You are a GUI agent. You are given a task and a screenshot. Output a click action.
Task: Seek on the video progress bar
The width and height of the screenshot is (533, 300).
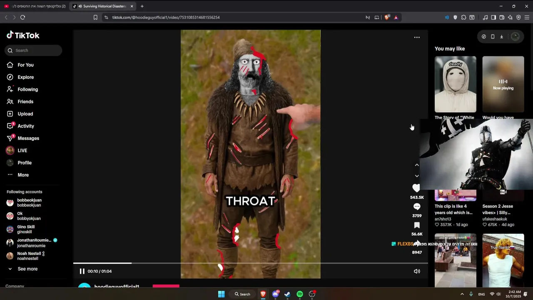point(251,263)
